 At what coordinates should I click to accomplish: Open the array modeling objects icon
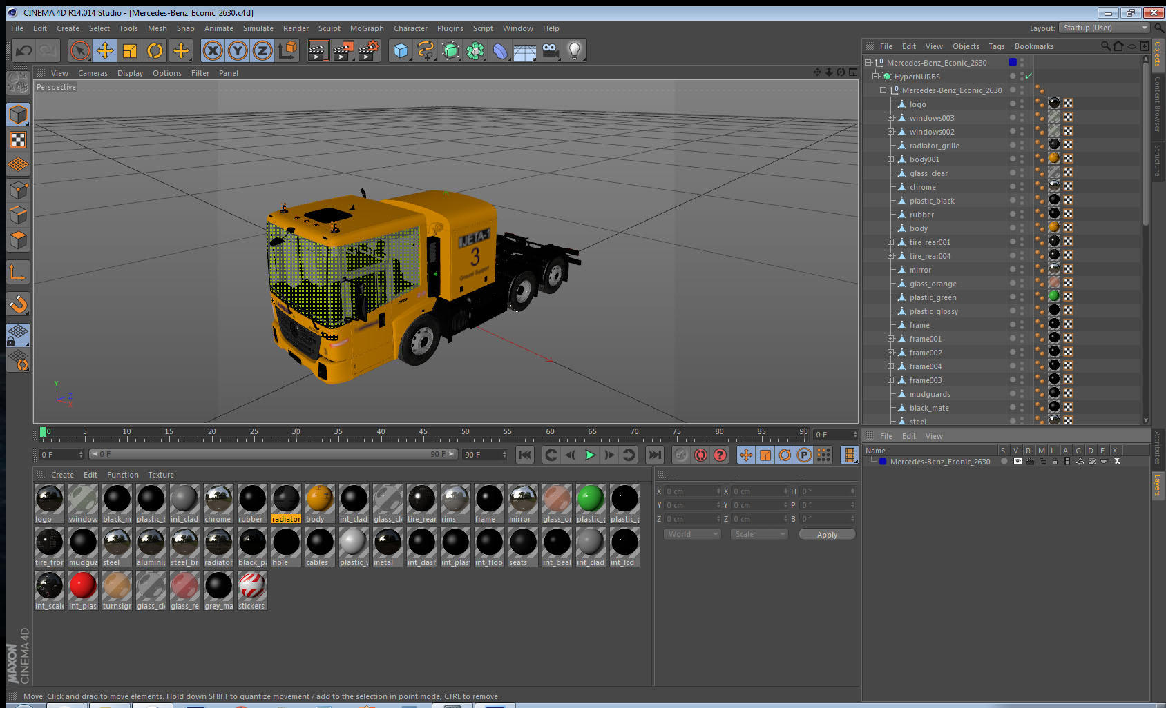click(475, 50)
